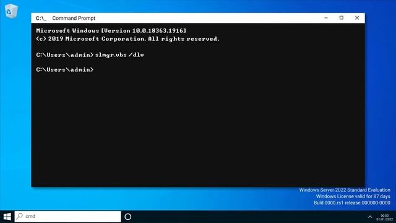Click the 'Microsoft Windows [Version 10.0.18363.1916]' line
This screenshot has height=223, width=396.
pyautogui.click(x=111, y=30)
